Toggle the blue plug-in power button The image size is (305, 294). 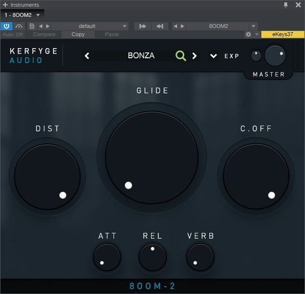7,26
